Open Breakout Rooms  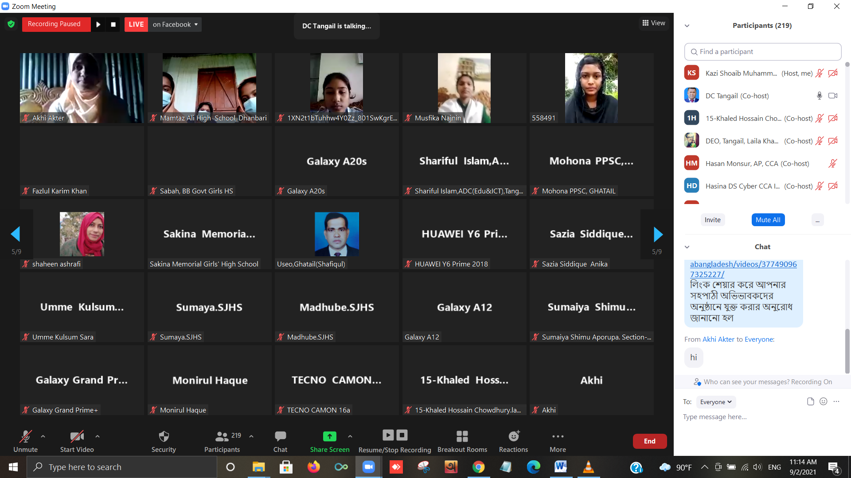pyautogui.click(x=462, y=441)
